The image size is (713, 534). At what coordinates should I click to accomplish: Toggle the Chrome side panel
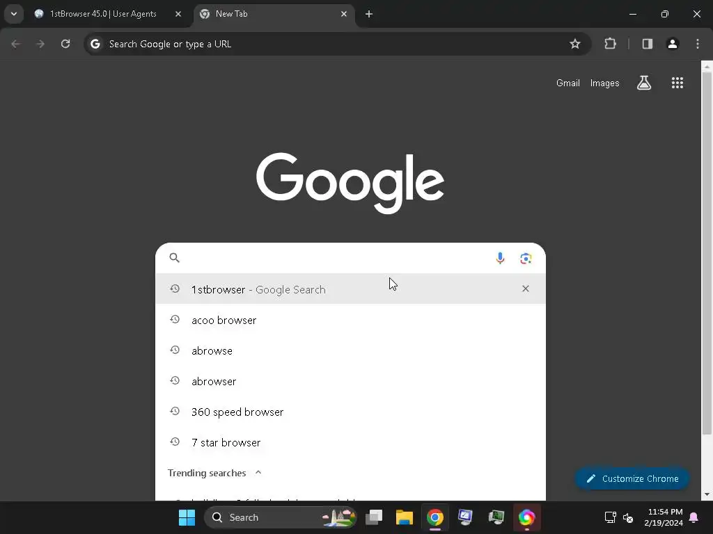click(647, 44)
